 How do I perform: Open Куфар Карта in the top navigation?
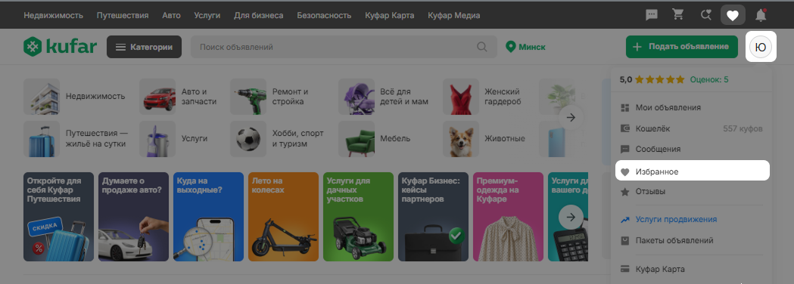coord(389,15)
